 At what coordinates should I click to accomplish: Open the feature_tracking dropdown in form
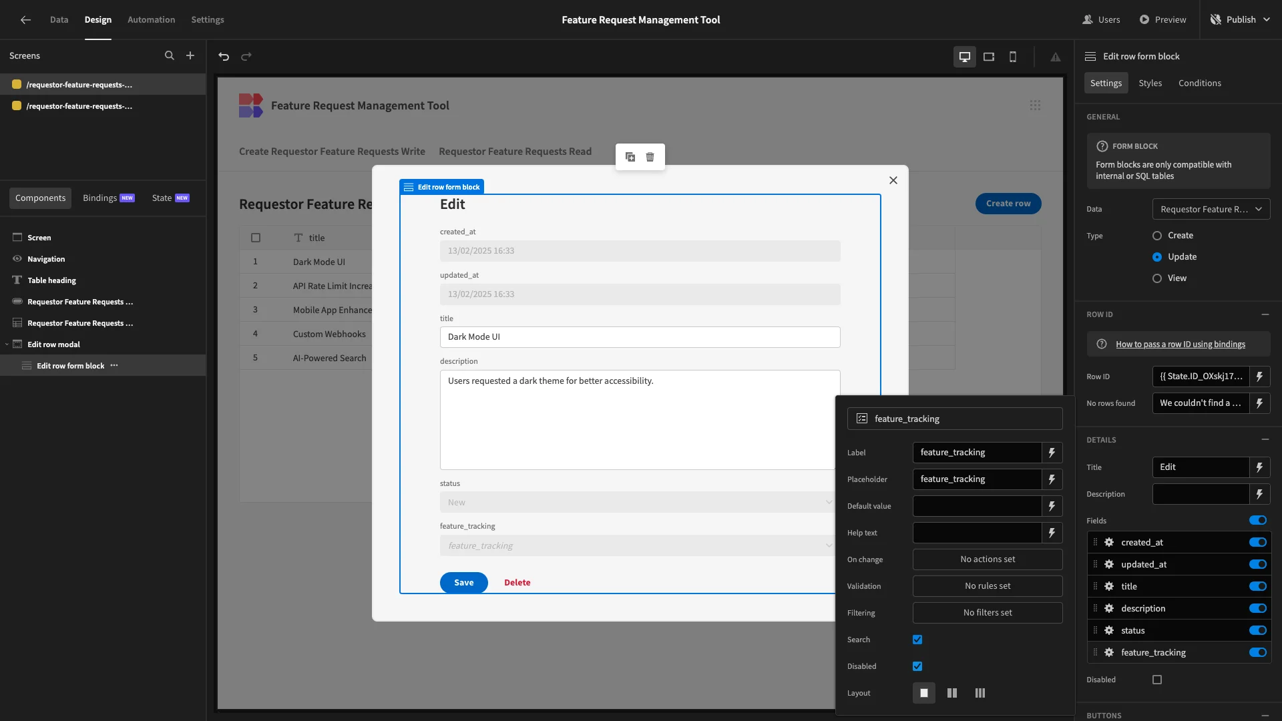[637, 546]
